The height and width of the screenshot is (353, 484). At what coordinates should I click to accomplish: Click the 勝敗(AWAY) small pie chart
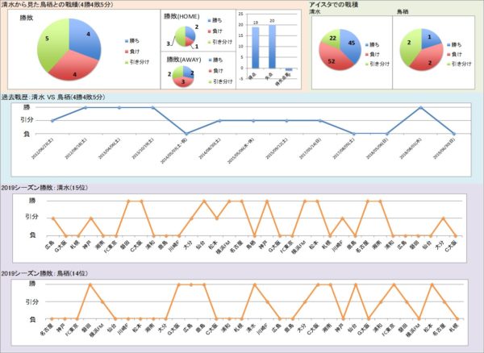pos(185,76)
